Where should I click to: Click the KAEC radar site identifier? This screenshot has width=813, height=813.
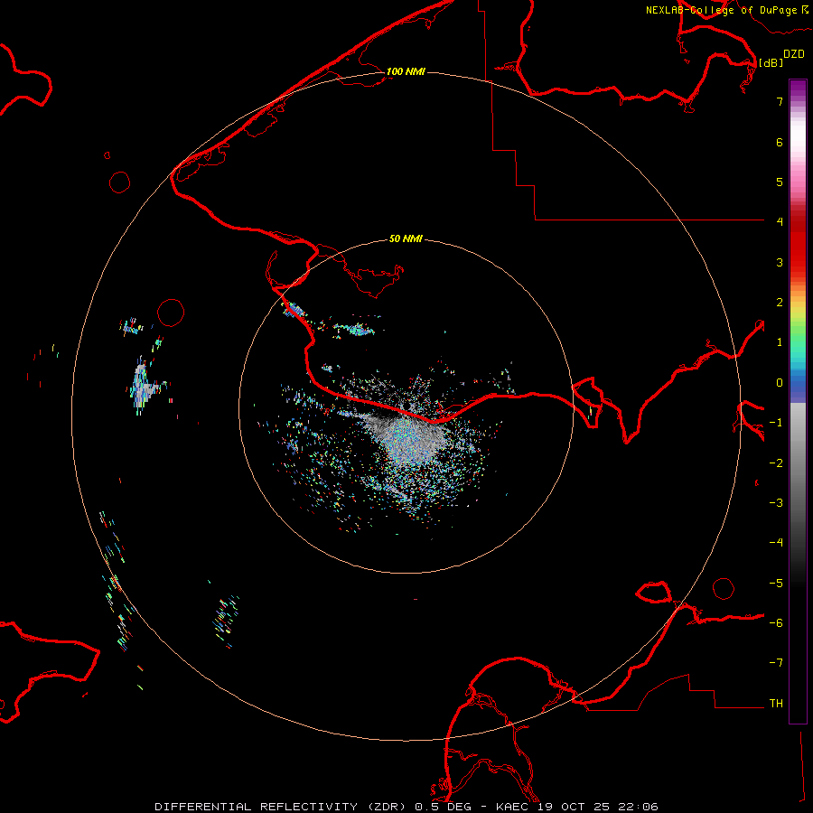click(x=513, y=807)
